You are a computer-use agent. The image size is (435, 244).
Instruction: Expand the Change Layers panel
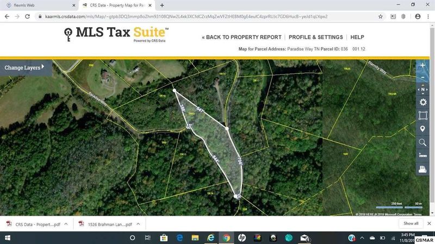tap(24, 67)
